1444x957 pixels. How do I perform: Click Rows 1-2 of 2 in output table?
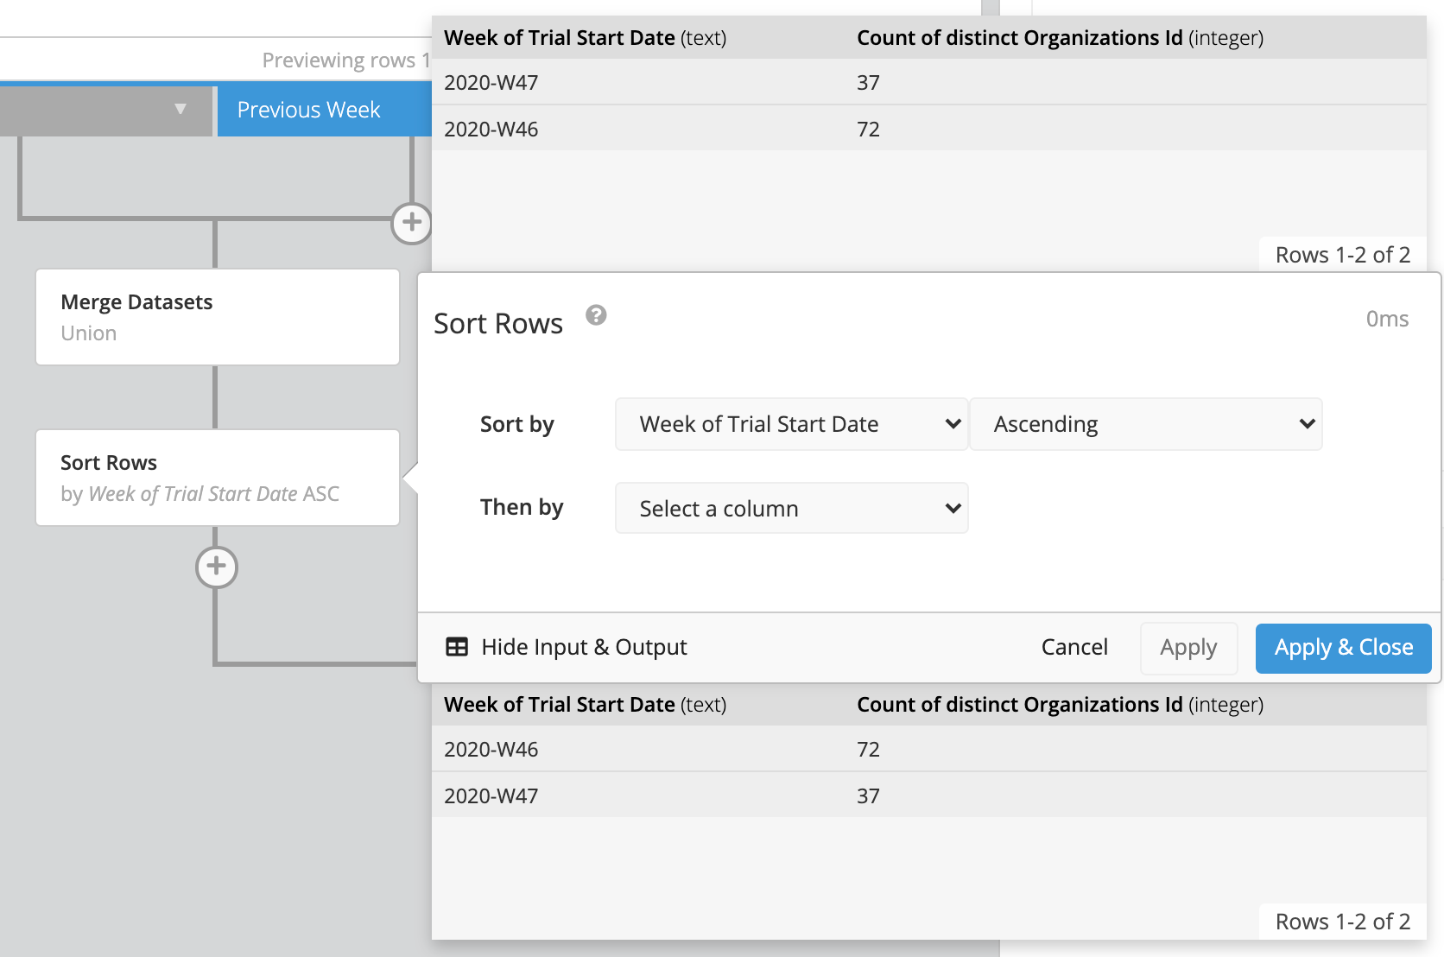(1343, 922)
